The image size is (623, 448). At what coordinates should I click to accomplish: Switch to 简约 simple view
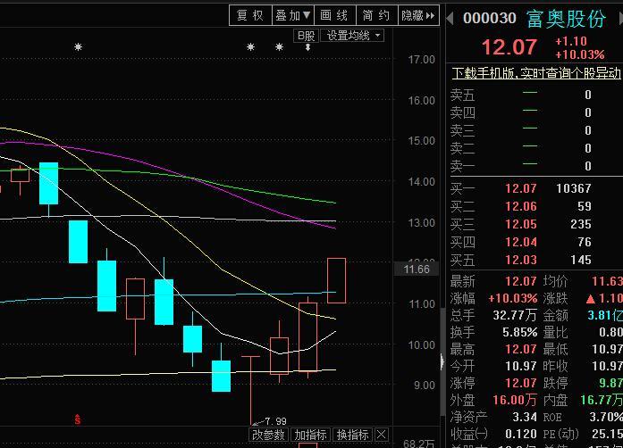click(375, 15)
